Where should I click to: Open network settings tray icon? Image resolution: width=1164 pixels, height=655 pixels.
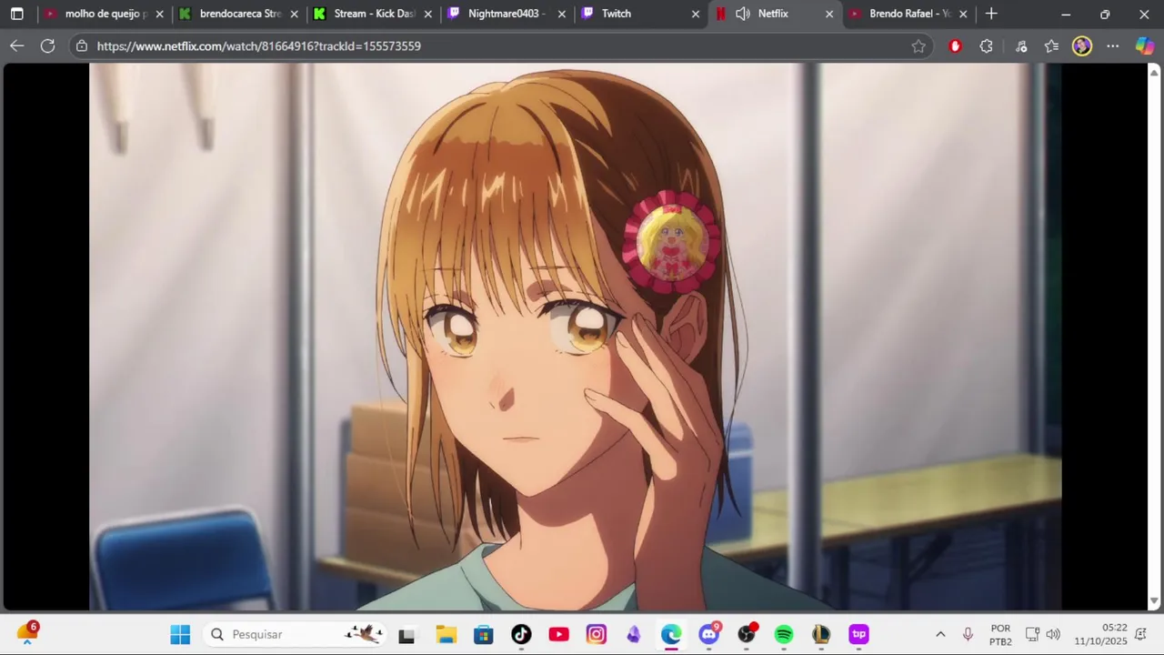[x=1032, y=634]
